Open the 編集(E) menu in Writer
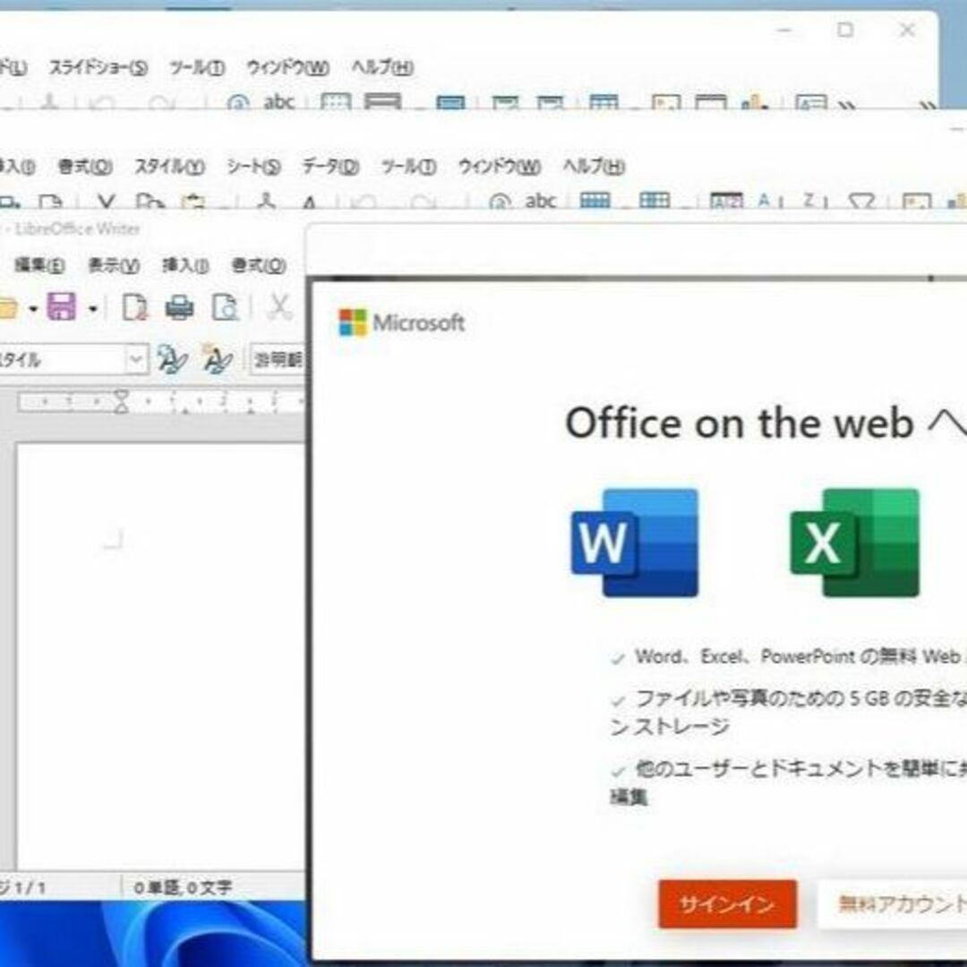 (x=39, y=265)
